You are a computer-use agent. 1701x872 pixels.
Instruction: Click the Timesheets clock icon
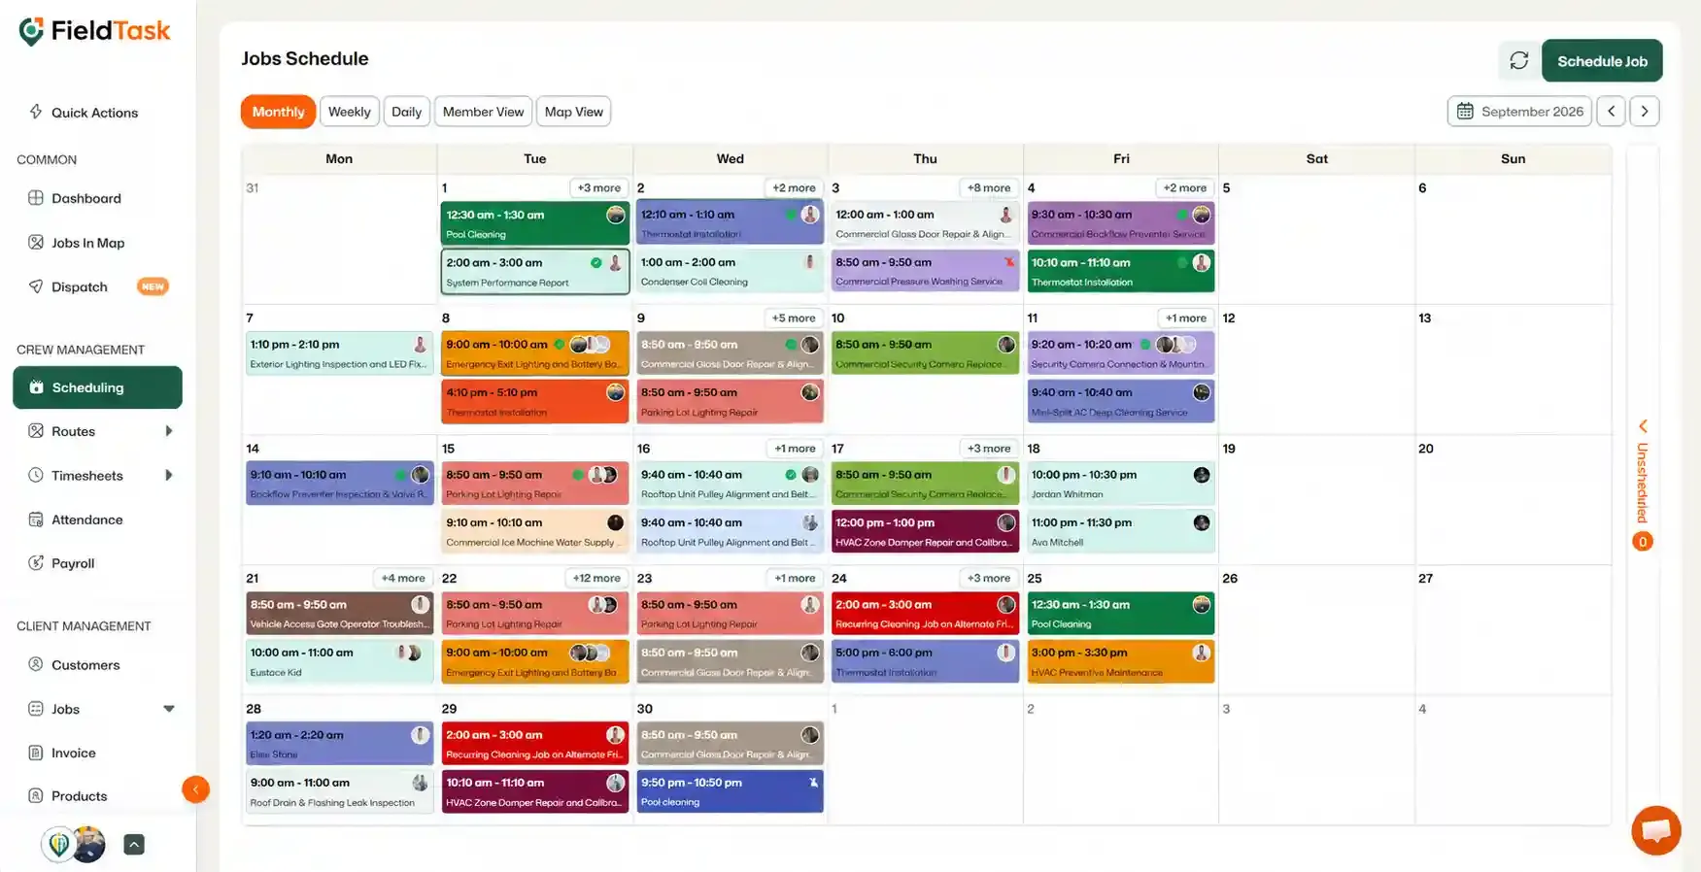pyautogui.click(x=36, y=475)
